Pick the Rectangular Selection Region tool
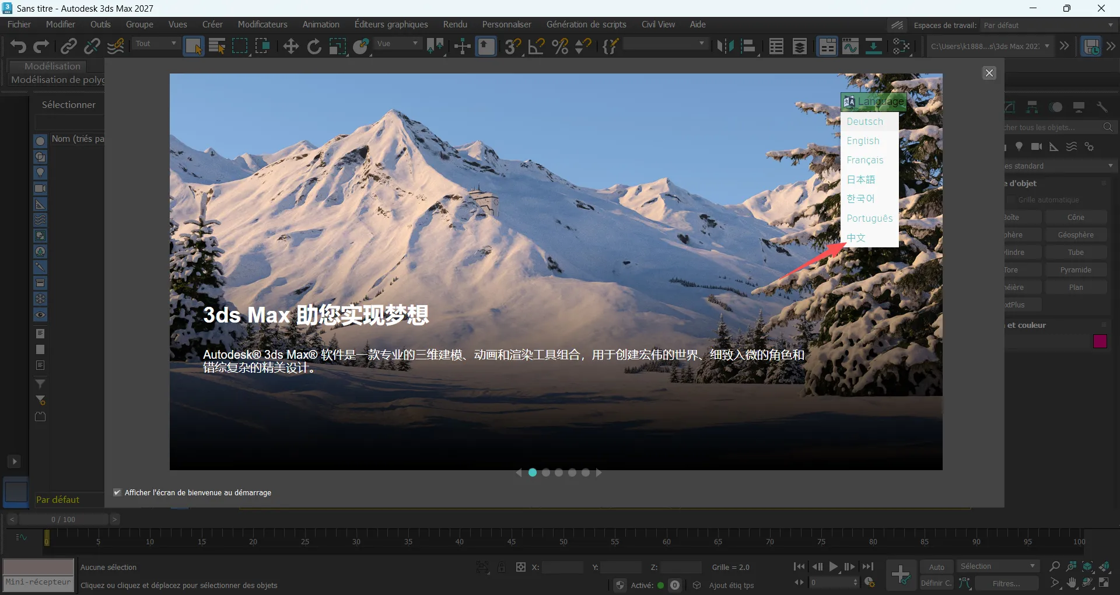1120x595 pixels. point(240,46)
